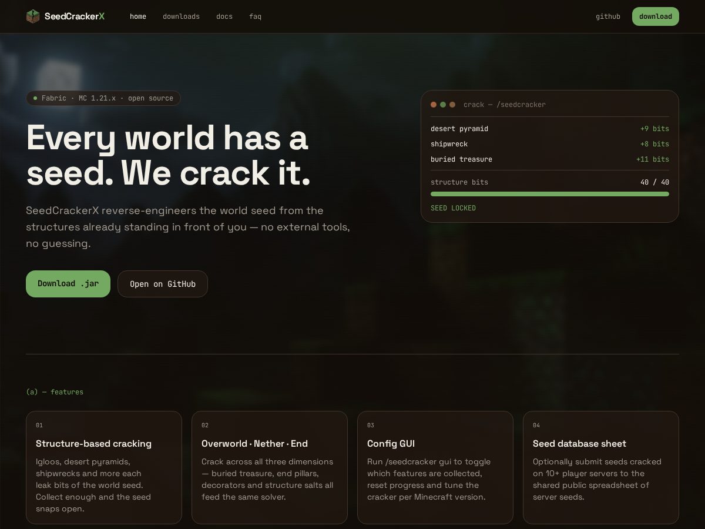Click the '02' card number

click(205, 426)
